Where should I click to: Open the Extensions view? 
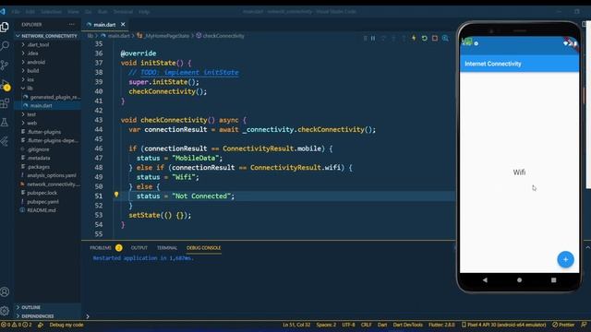pos(5,103)
